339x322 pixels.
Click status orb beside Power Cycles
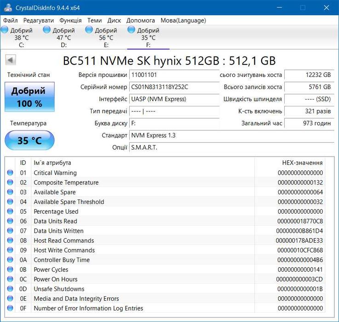[x=10, y=269]
